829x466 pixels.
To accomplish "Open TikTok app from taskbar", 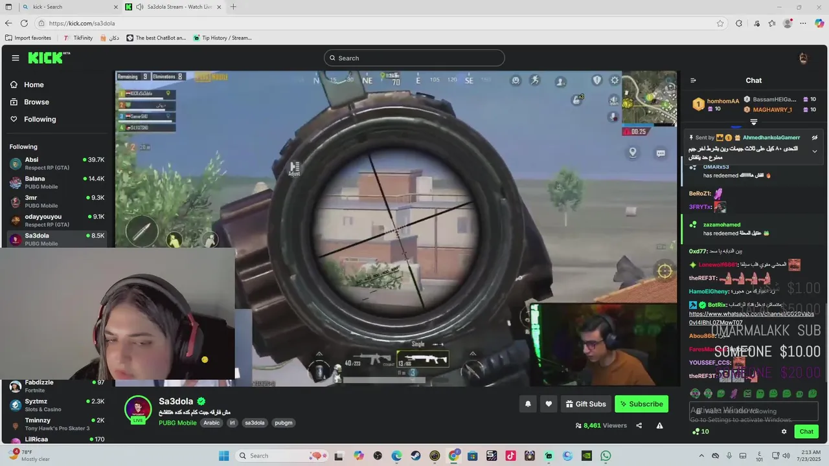I will [510, 456].
